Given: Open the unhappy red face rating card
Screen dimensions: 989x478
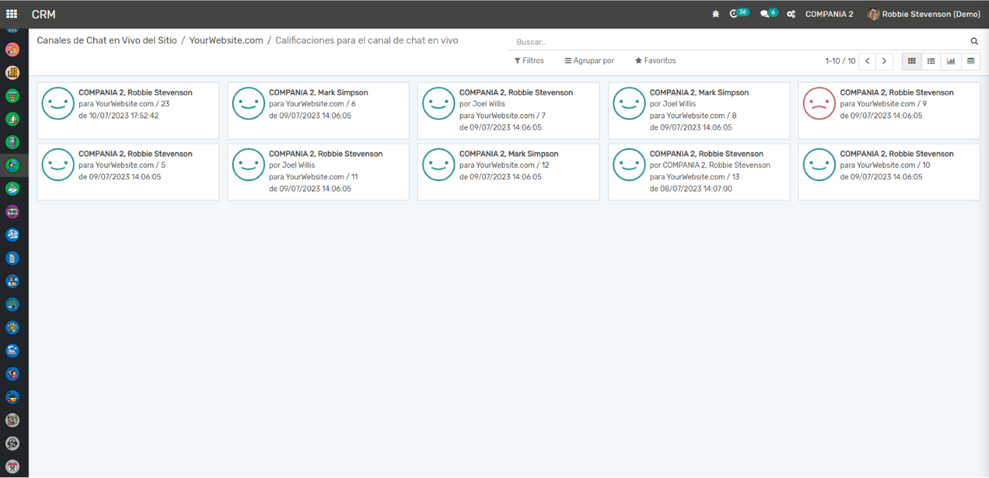Looking at the screenshot, I should pos(889,110).
